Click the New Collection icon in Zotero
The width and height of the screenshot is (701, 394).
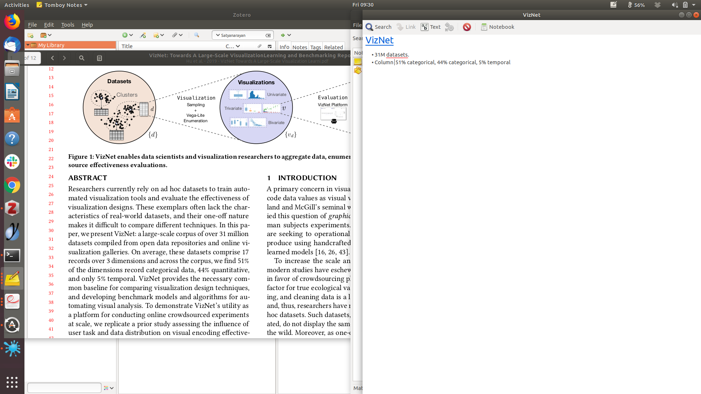(x=31, y=35)
